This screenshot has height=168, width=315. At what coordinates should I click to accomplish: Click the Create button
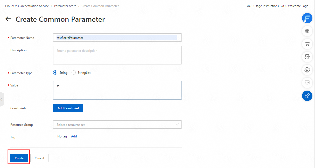coord(19,158)
